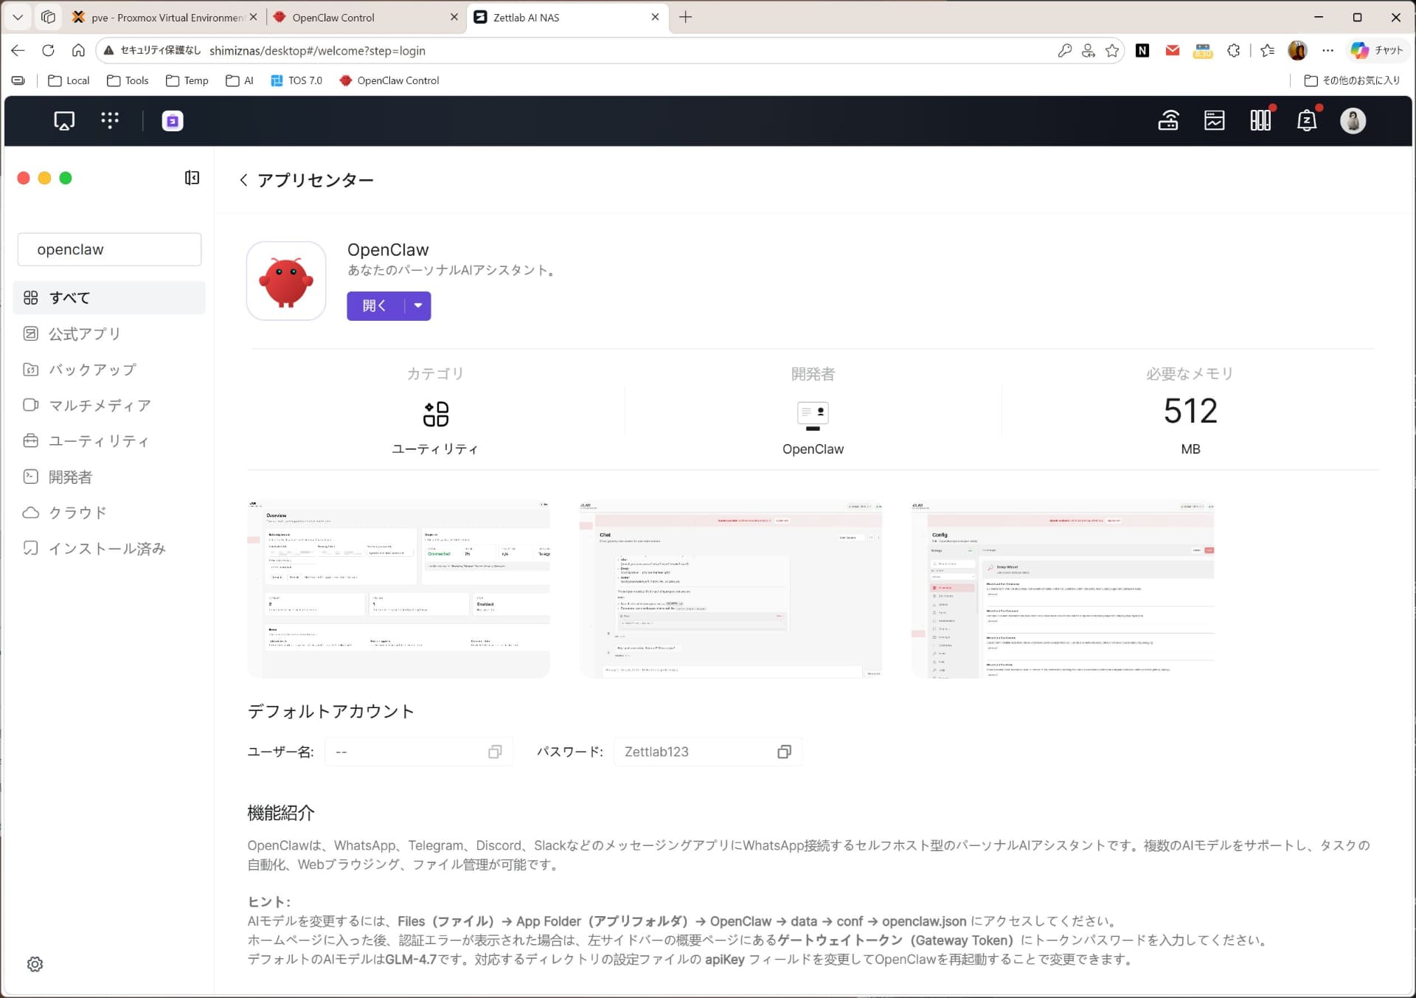
Task: Open the notification bell icon
Action: 1307,120
